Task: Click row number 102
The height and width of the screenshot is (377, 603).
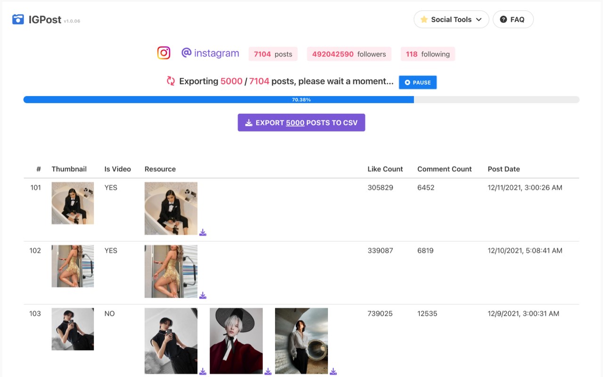Action: point(35,251)
